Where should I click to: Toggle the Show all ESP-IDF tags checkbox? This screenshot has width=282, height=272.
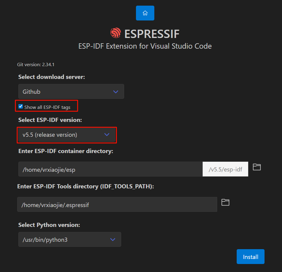tap(20, 106)
